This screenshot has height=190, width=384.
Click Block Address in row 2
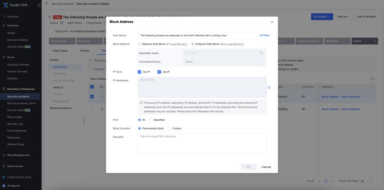(x=330, y=109)
